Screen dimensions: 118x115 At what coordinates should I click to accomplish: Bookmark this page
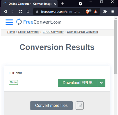[x=28, y=12]
